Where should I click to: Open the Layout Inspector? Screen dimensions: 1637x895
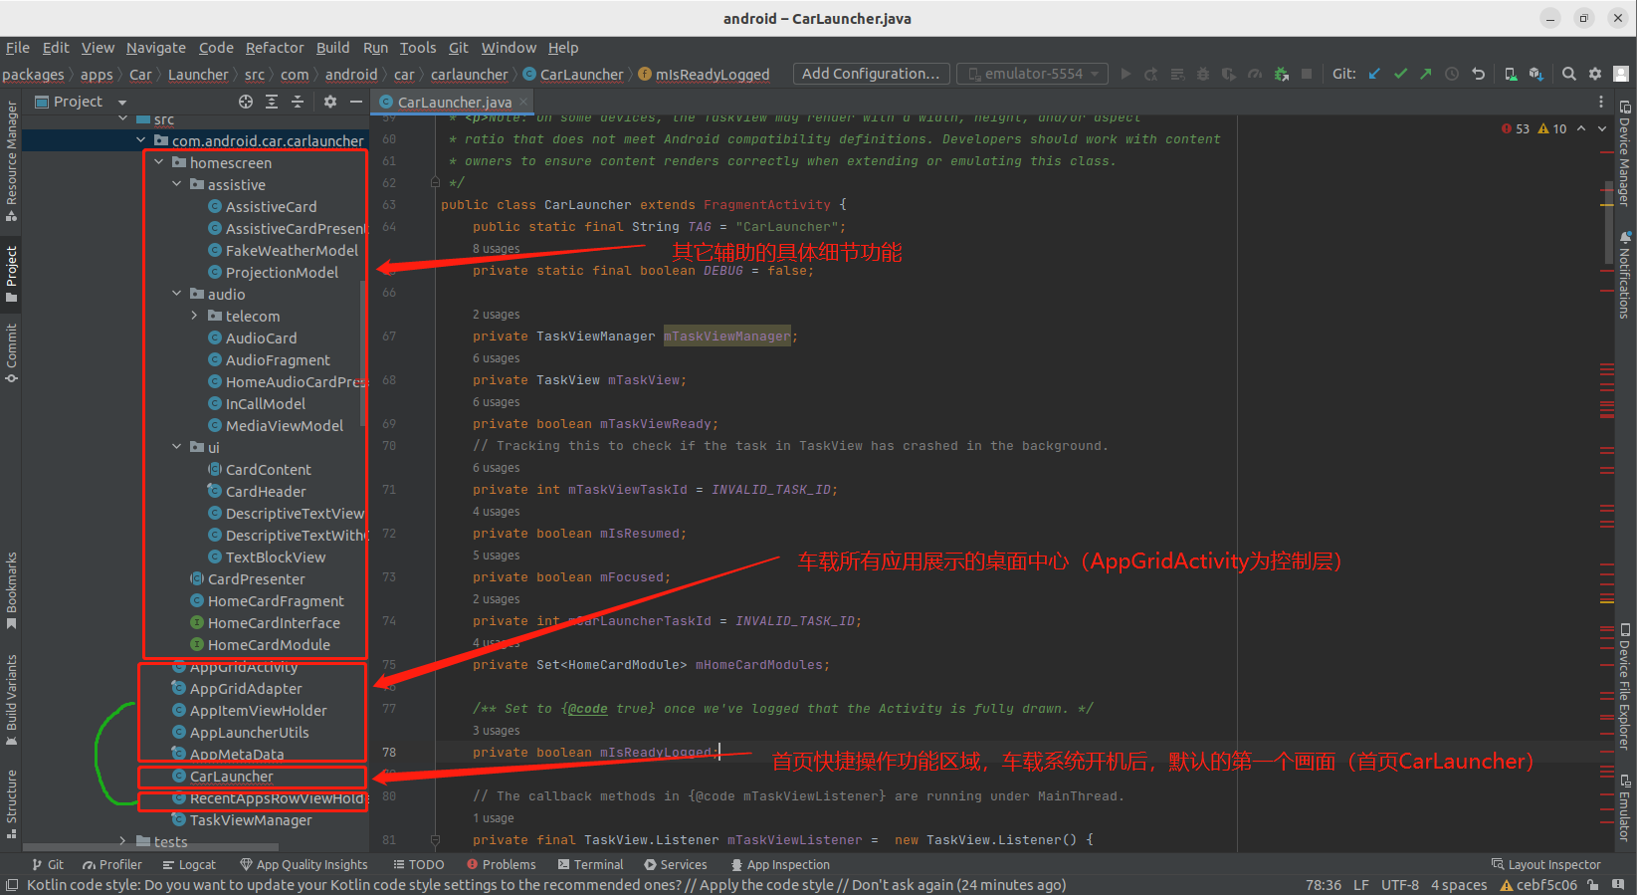click(x=1546, y=865)
